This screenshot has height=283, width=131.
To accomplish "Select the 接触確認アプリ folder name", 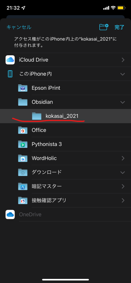I will coord(49,200).
